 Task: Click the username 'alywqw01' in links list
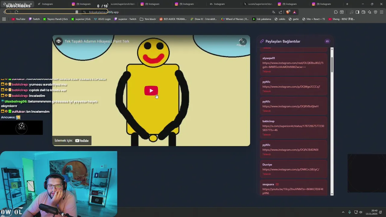tap(268, 58)
